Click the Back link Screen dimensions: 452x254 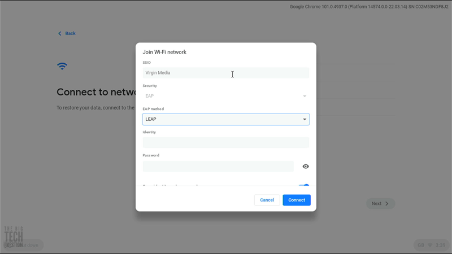67,33
